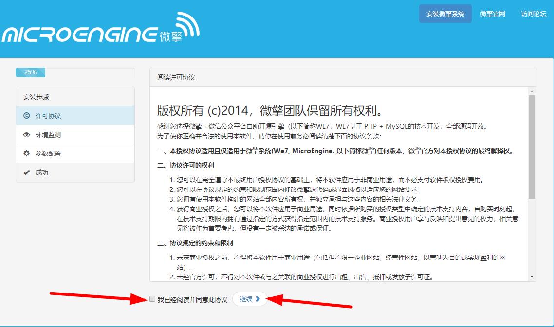Click the line starting 感谢您选择微擎
Screen dimensions: 554x327
tap(323, 126)
